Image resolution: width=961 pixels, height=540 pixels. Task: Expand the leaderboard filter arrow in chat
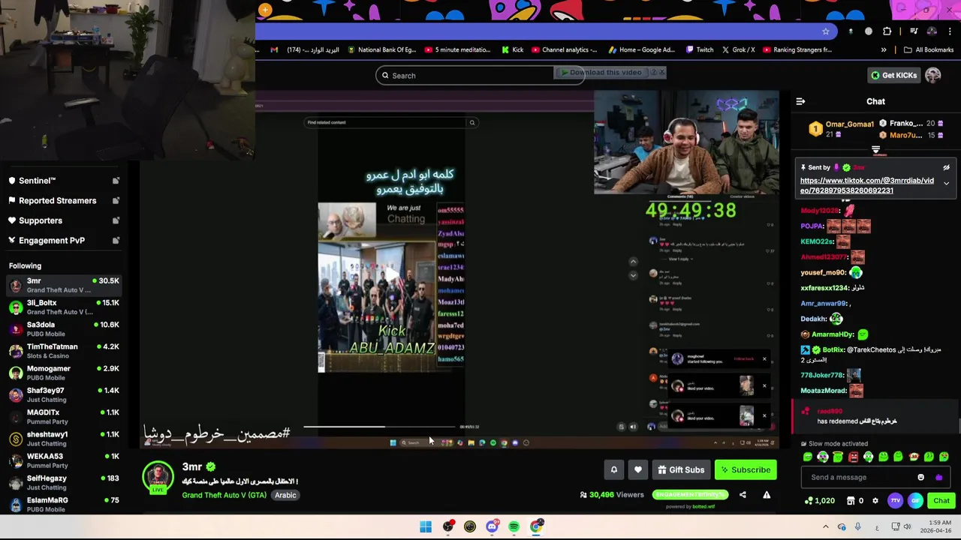click(875, 150)
